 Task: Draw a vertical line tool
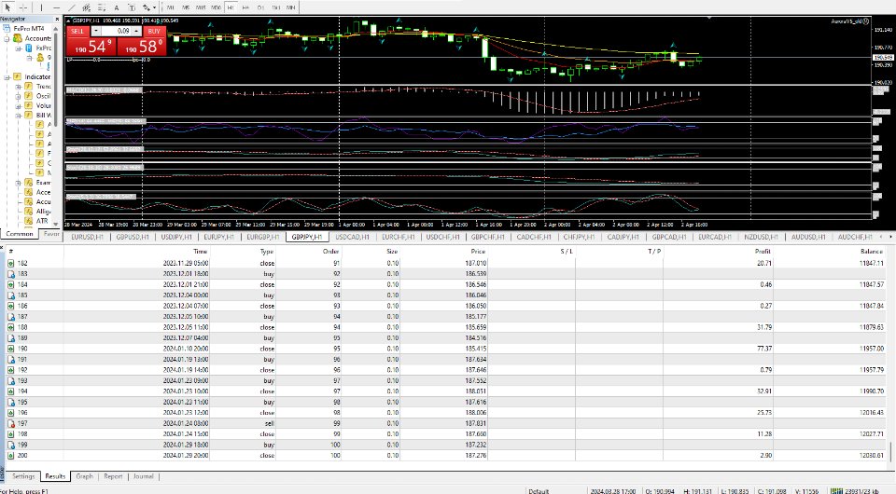(x=41, y=7)
